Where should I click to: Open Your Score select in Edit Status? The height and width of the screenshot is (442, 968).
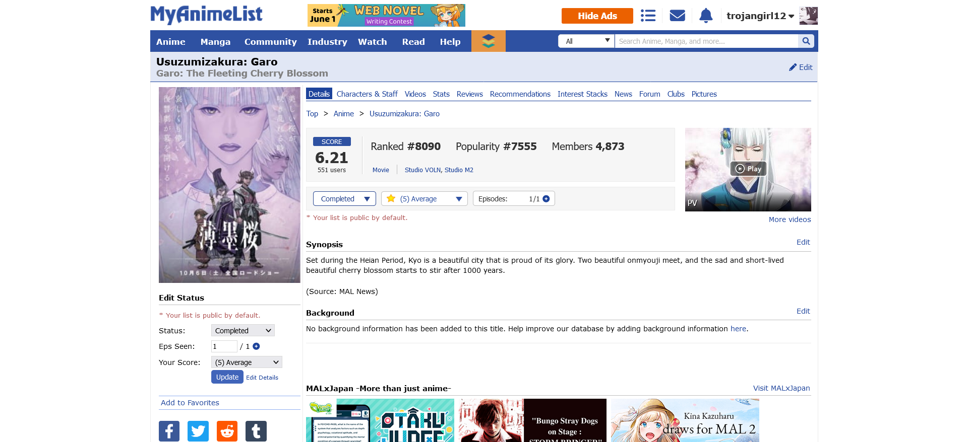(247, 362)
